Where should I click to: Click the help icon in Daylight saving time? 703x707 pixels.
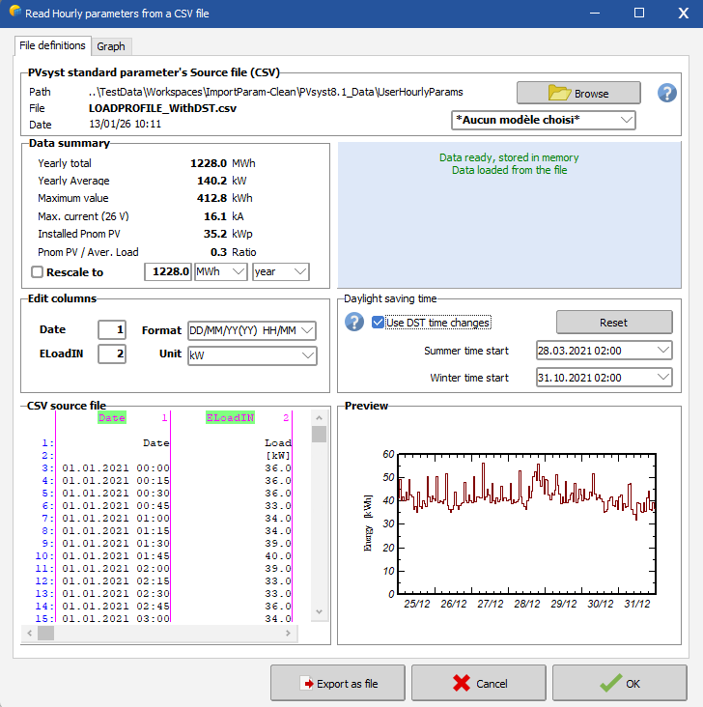[354, 322]
